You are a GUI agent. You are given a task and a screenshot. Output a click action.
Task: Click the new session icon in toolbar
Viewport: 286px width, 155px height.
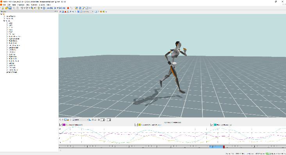point(3,8)
